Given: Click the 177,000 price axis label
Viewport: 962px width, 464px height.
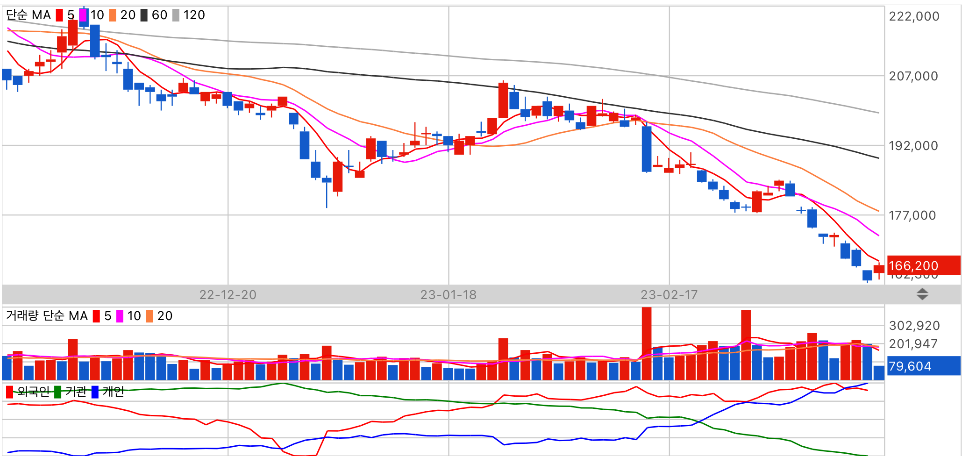Looking at the screenshot, I should pos(912,215).
